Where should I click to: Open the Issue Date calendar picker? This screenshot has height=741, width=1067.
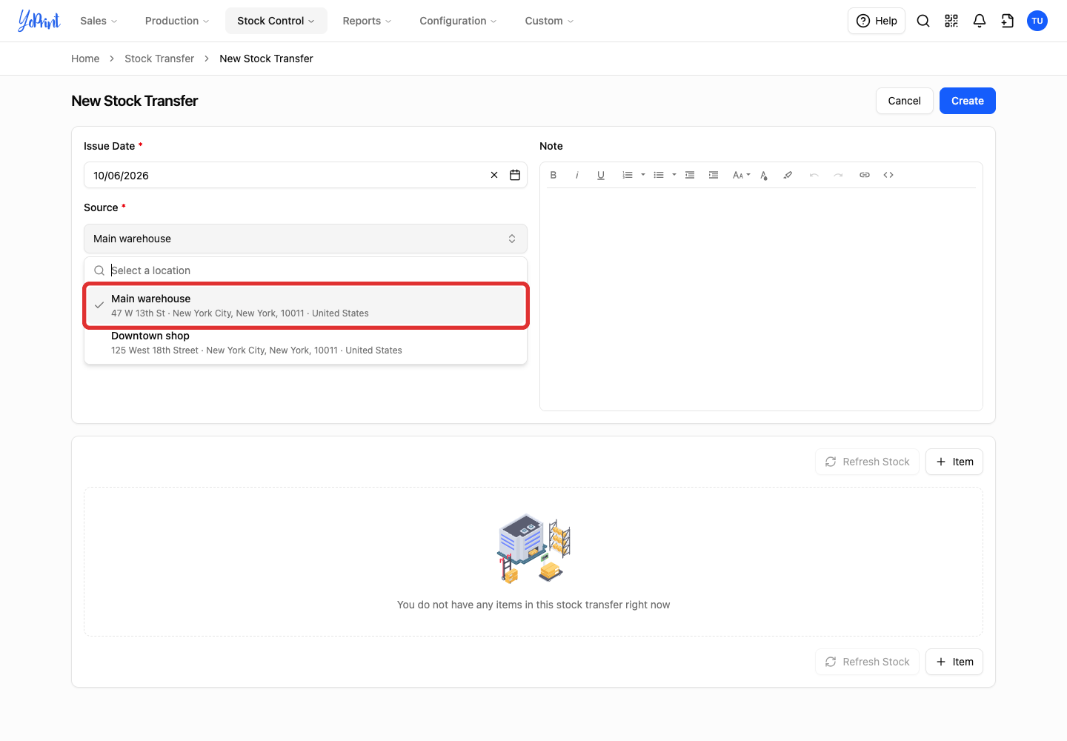pos(515,175)
